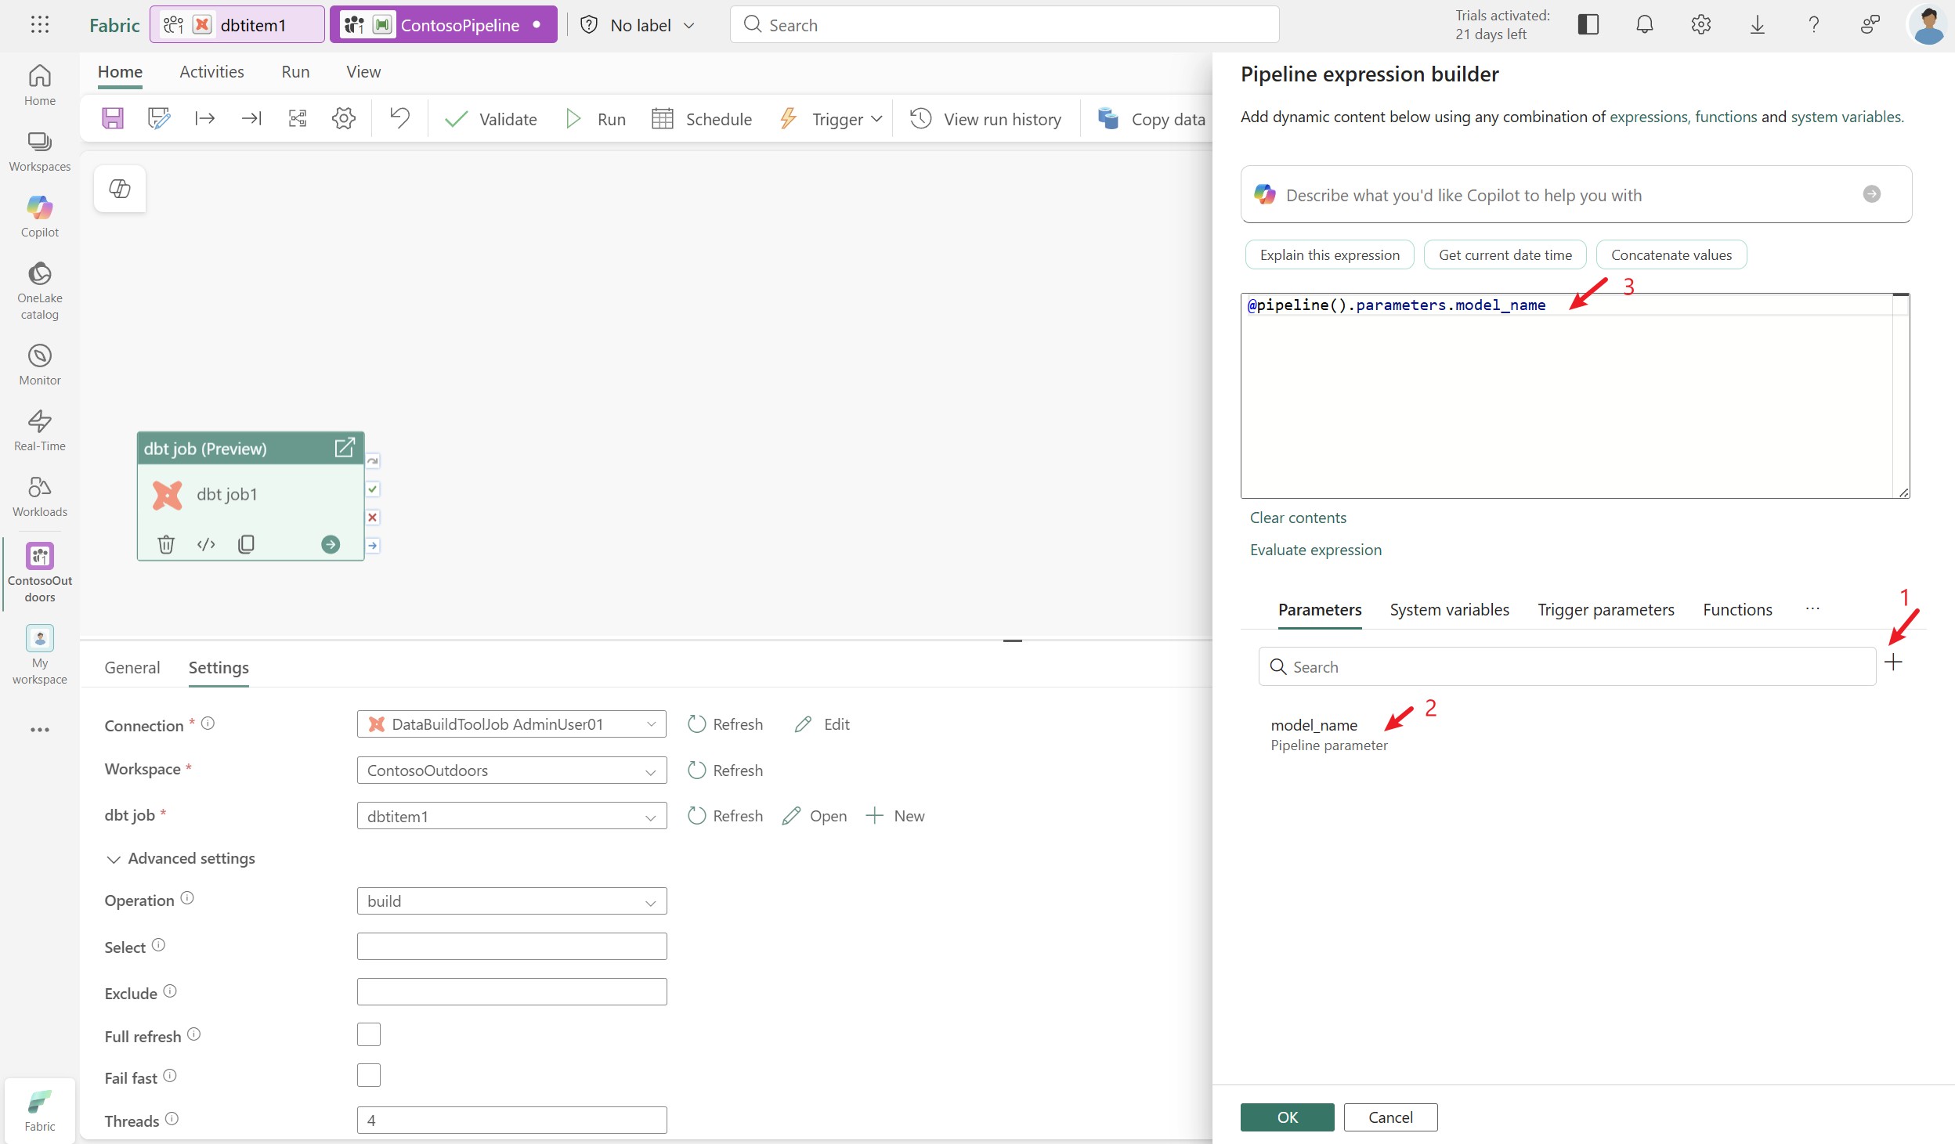Click Get current date time suggestion
The width and height of the screenshot is (1955, 1144).
tap(1505, 255)
